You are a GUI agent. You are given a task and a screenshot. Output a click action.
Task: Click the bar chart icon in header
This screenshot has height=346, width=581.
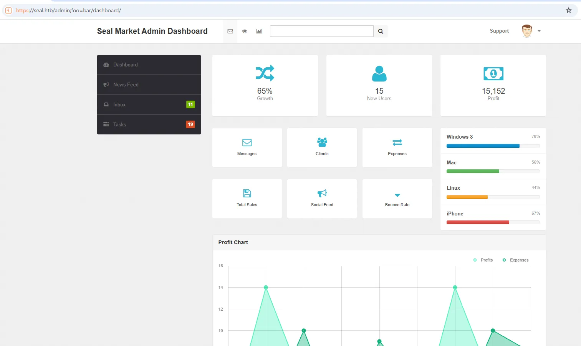[x=259, y=31]
